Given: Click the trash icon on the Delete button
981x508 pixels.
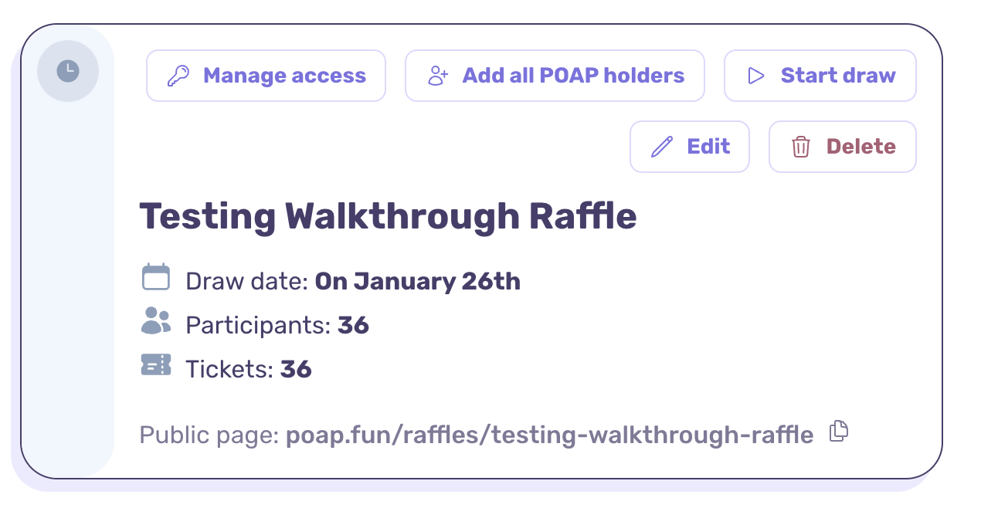Looking at the screenshot, I should [x=802, y=146].
